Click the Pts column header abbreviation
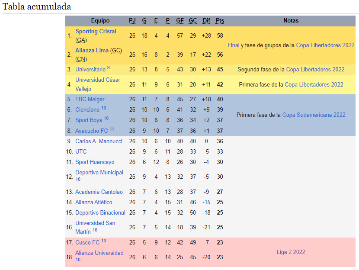This screenshot has height=270, width=359. point(220,21)
